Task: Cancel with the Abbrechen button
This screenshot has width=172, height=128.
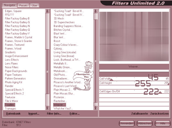Action: [x=144, y=124]
